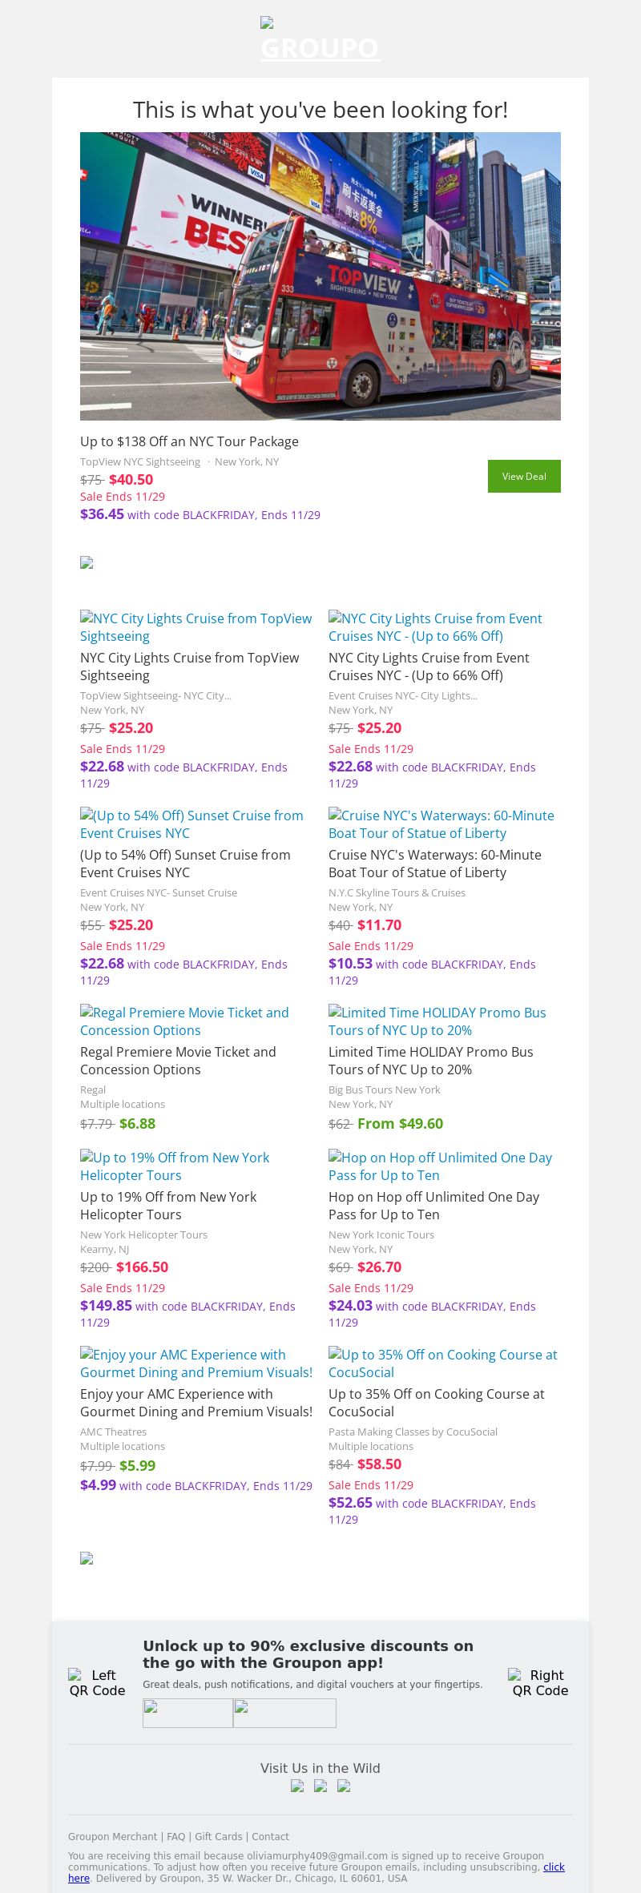Image resolution: width=641 pixels, height=1893 pixels.
Task: Click the 'click here' unsubscribe link
Action: click(554, 1867)
